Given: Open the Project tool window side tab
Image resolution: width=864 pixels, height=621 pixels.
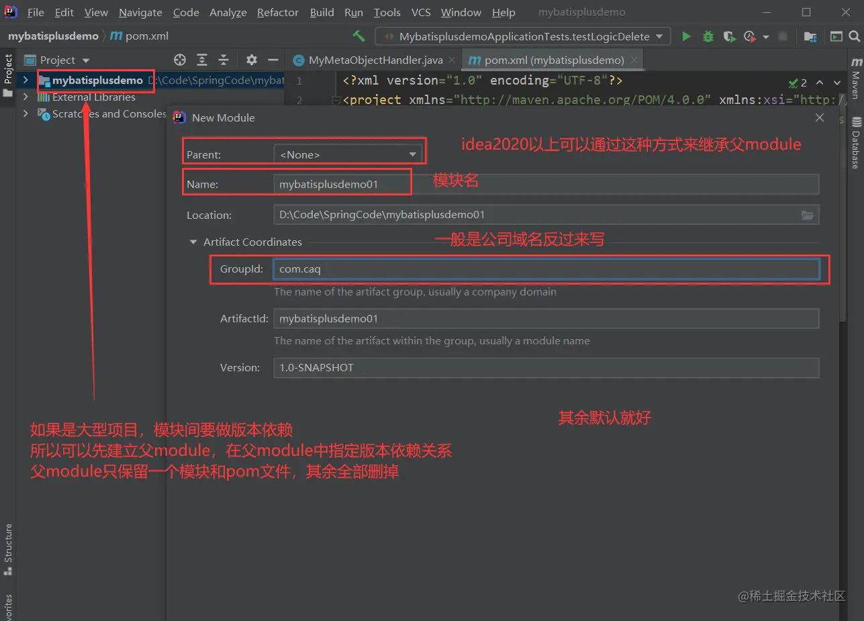Looking at the screenshot, I should 8,74.
